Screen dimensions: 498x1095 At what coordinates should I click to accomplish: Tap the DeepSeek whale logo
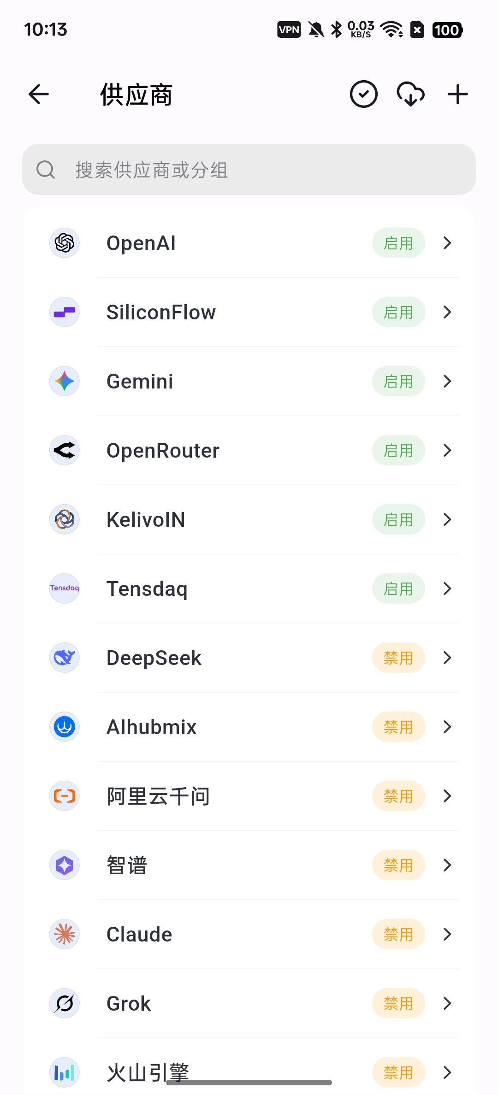65,658
